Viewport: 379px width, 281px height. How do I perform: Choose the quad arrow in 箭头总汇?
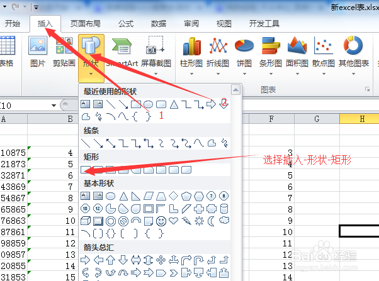click(161, 260)
